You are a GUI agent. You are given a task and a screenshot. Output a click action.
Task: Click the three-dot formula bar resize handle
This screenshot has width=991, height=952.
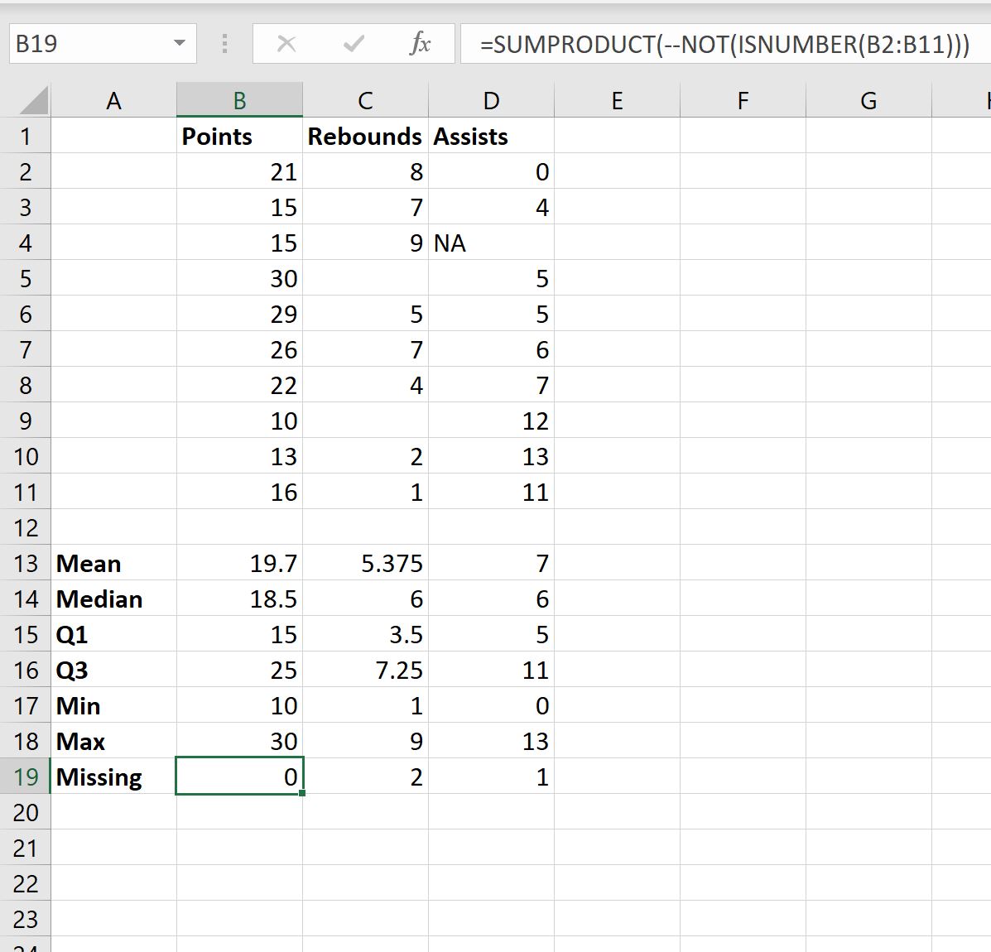coord(224,44)
